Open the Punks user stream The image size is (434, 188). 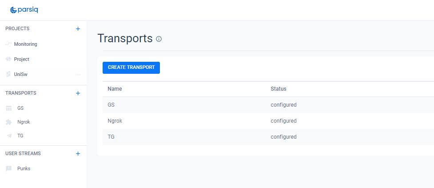click(24, 168)
